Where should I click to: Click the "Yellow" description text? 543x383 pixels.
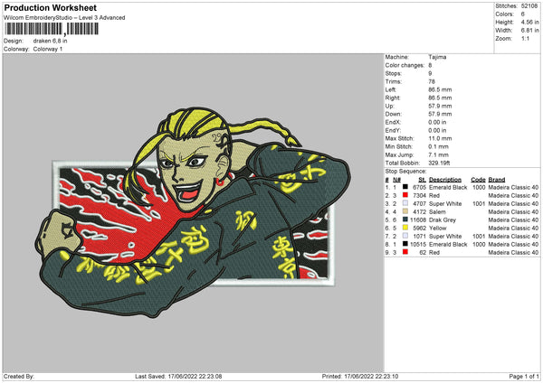click(x=438, y=229)
